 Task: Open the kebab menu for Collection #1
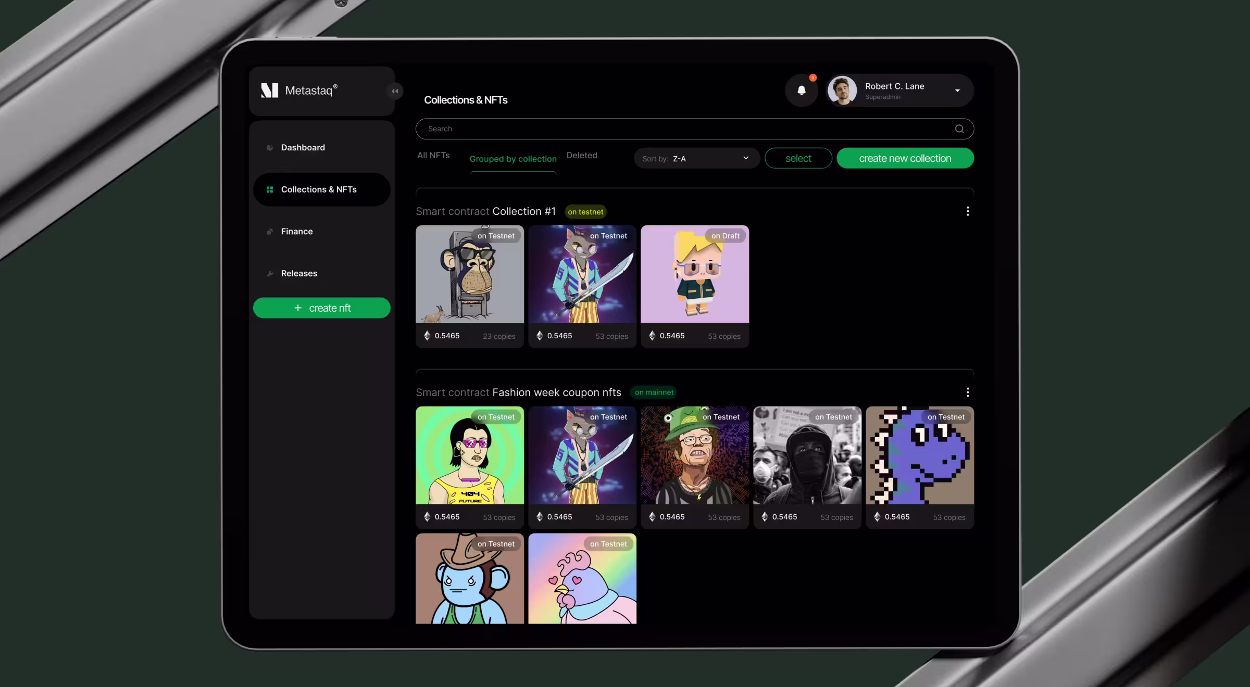click(x=968, y=211)
